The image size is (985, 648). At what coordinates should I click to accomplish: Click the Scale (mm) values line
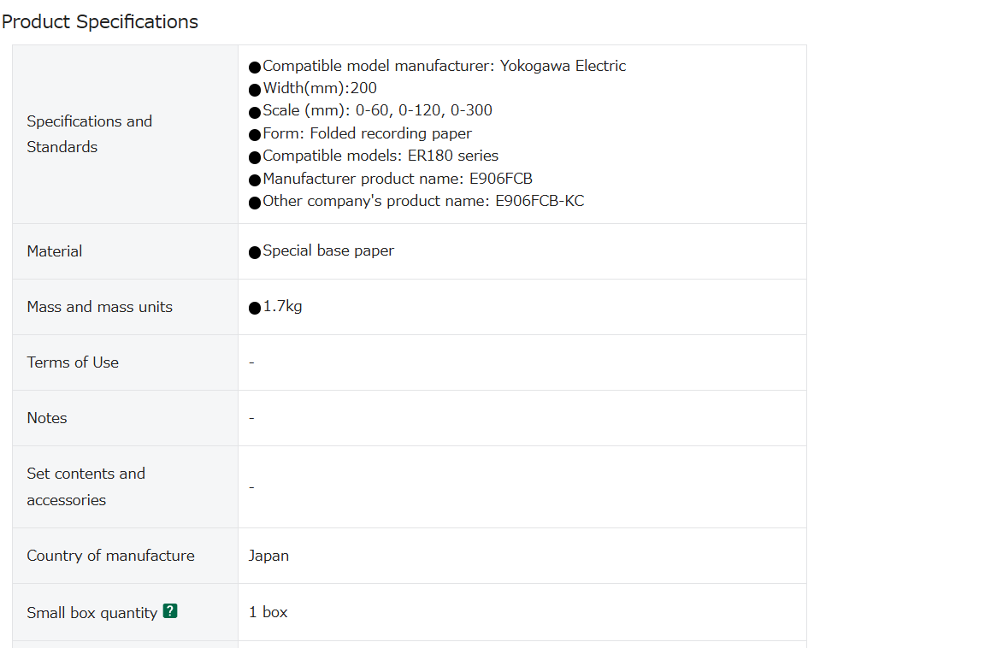(377, 110)
